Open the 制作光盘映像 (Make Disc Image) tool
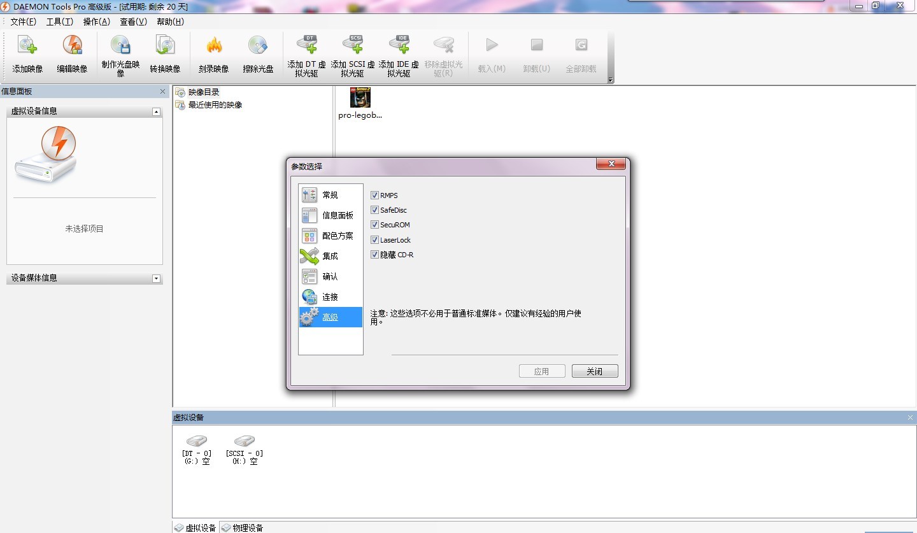917x533 pixels. pyautogui.click(x=120, y=45)
